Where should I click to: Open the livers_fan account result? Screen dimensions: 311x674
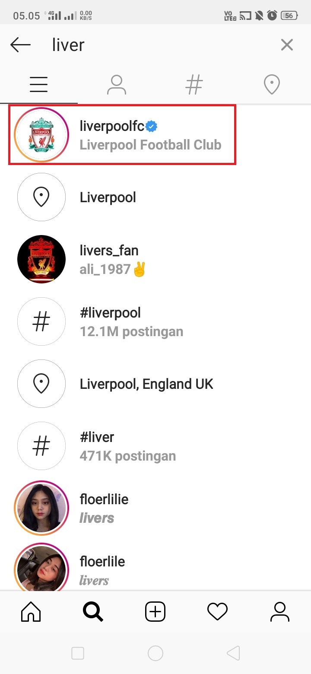[109, 259]
